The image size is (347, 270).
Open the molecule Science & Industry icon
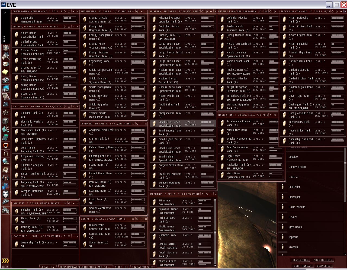6,129
